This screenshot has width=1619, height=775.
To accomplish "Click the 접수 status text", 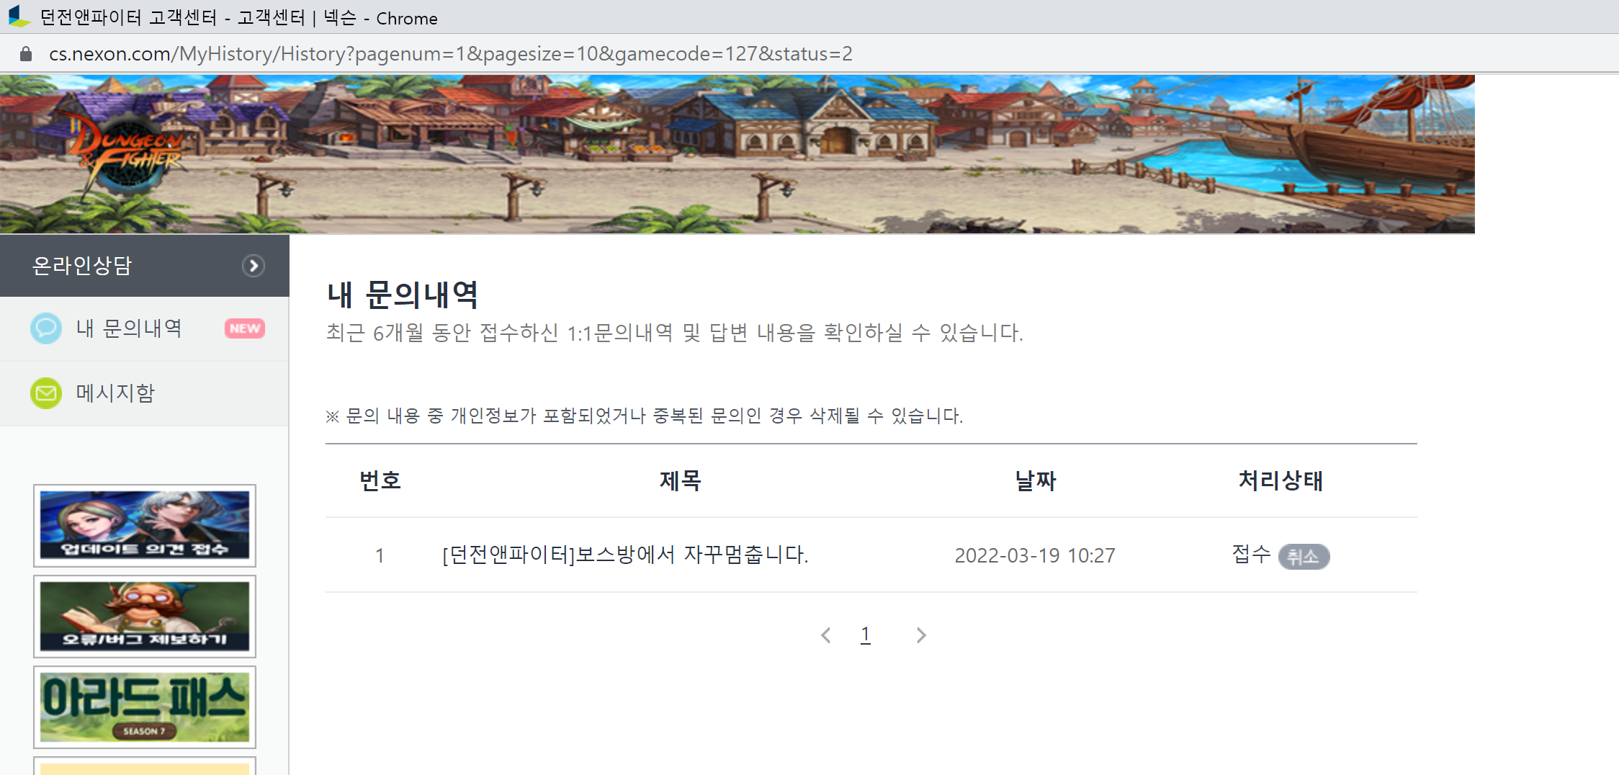I will (x=1252, y=554).
